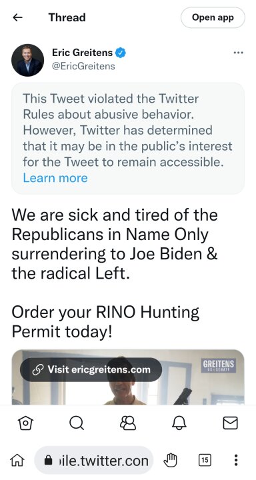Click the Eric Greitens display name
Screen dimensions: 256x480
(x=82, y=53)
